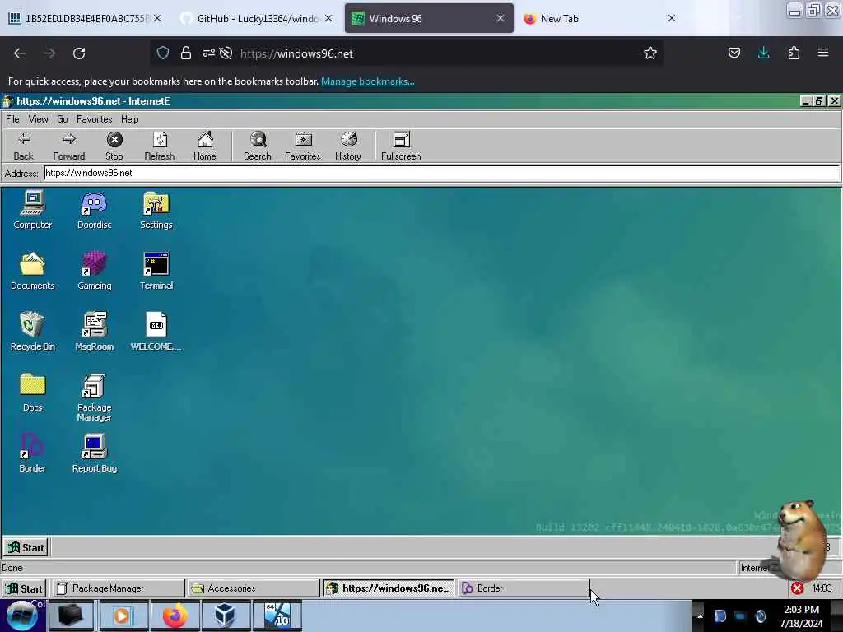Open the Help menu in InternetE
843x632 pixels.
coord(129,119)
